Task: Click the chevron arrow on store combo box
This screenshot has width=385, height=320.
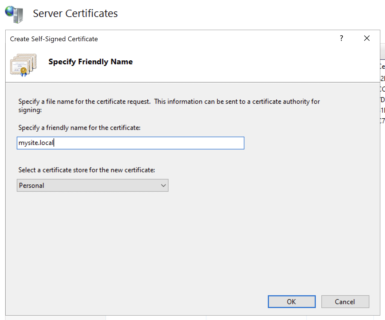Action: coord(163,186)
